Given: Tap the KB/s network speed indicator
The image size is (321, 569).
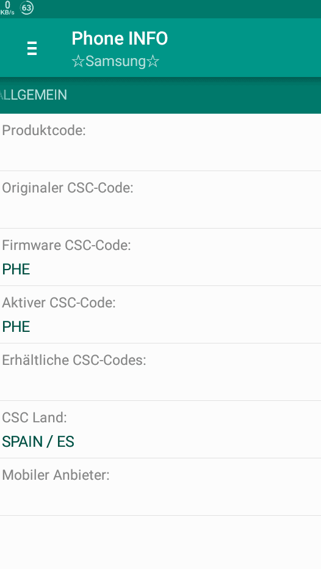Looking at the screenshot, I should [x=7, y=8].
